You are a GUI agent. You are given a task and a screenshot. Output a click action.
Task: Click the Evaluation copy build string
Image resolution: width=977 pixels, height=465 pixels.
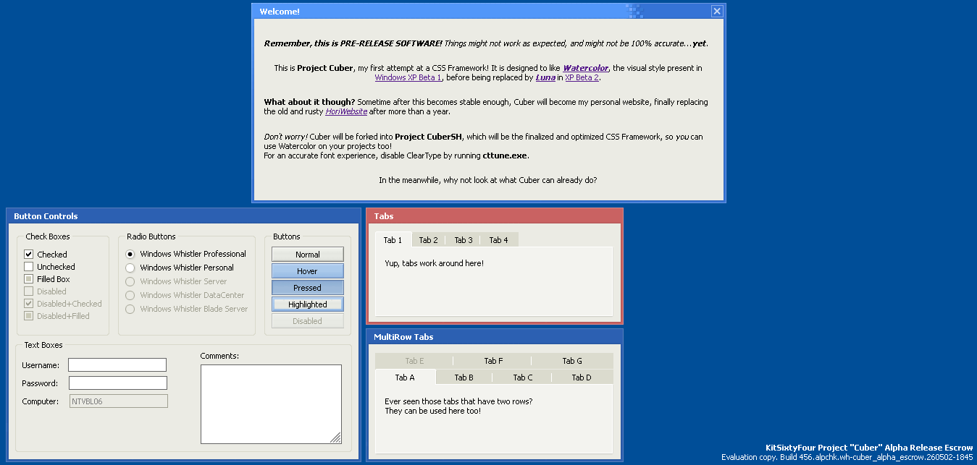[847, 457]
